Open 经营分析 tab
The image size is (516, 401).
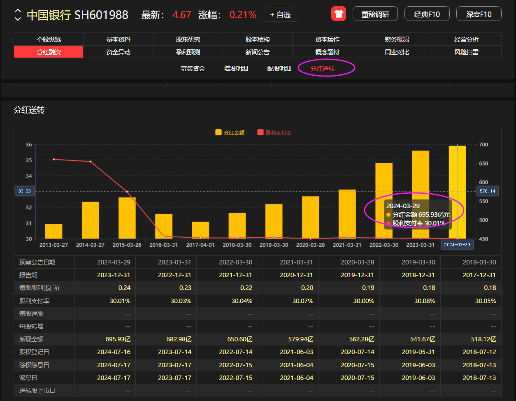pos(467,39)
